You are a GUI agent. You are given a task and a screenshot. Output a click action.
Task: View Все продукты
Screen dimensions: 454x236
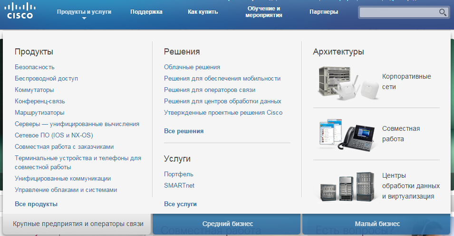(36, 204)
